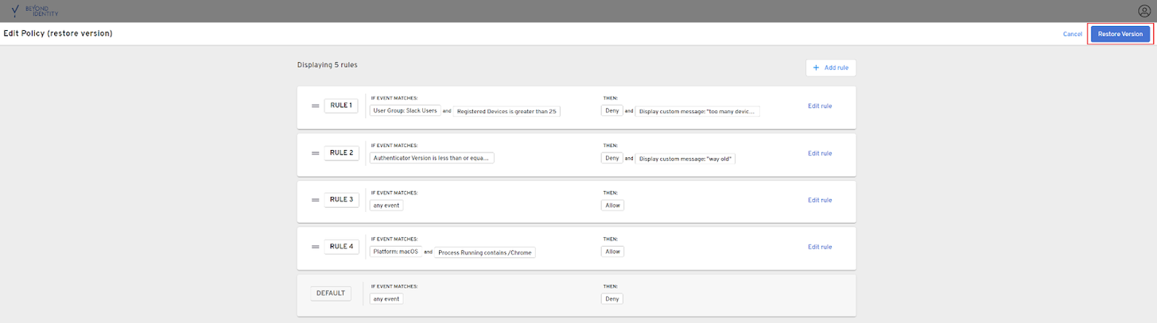Screen dimensions: 1157x323
Task: Open the user account profile icon
Action: point(1144,11)
